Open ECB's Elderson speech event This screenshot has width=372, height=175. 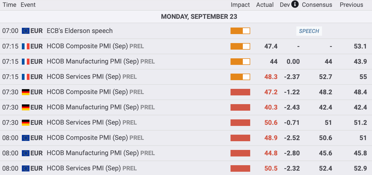[80, 31]
